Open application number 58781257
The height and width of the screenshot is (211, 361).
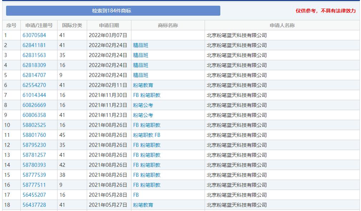34,155
